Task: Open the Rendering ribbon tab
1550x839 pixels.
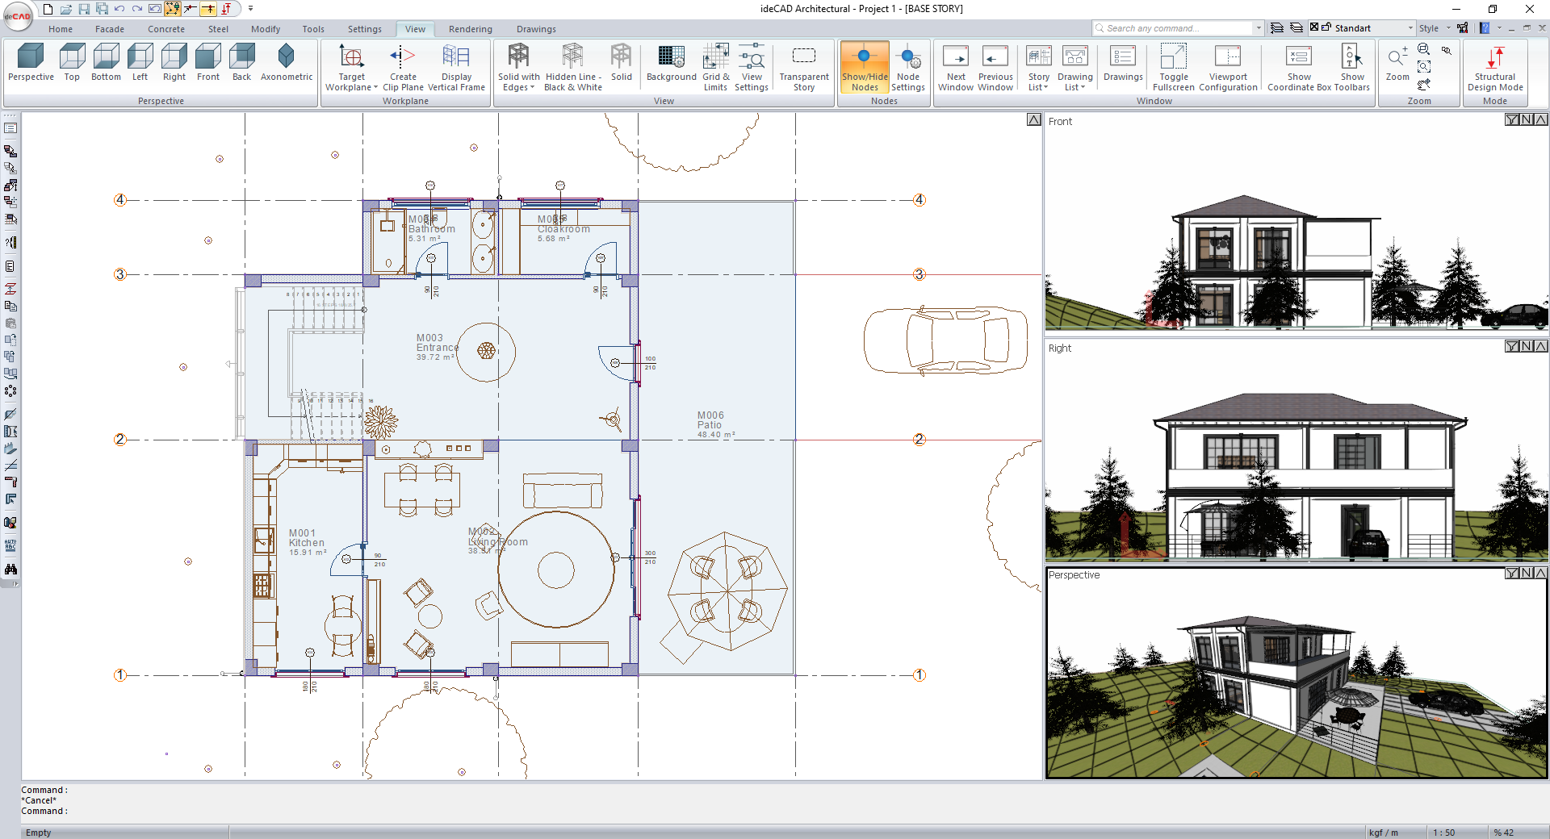Action: (470, 29)
